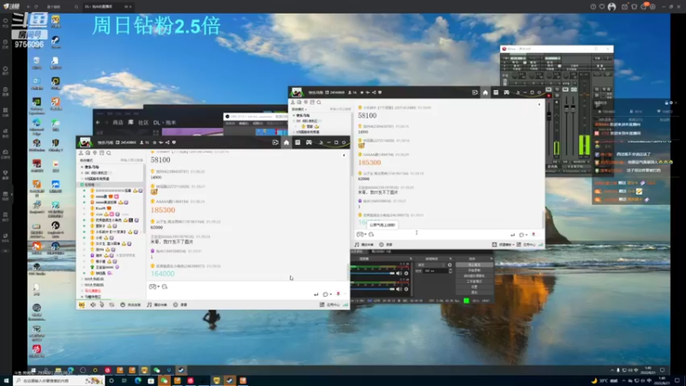686x386 pixels.
Task: Open settings gear of first OBS audio track
Action: (406, 274)
